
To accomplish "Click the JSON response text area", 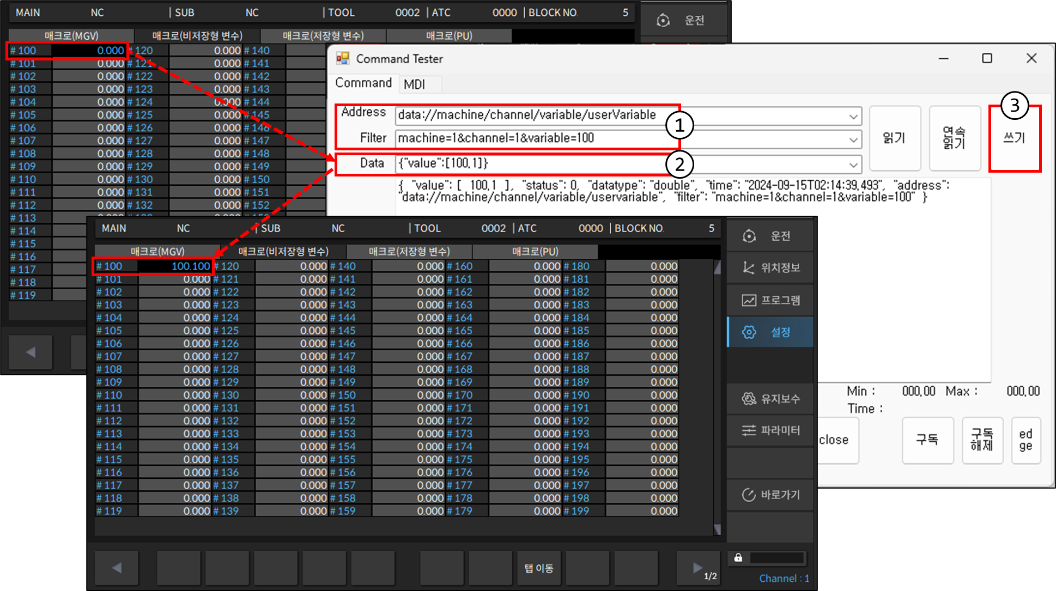I will click(x=692, y=281).
